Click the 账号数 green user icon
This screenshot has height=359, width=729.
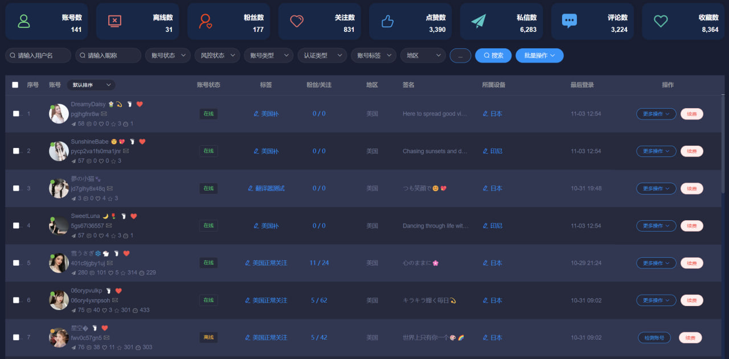[24, 21]
